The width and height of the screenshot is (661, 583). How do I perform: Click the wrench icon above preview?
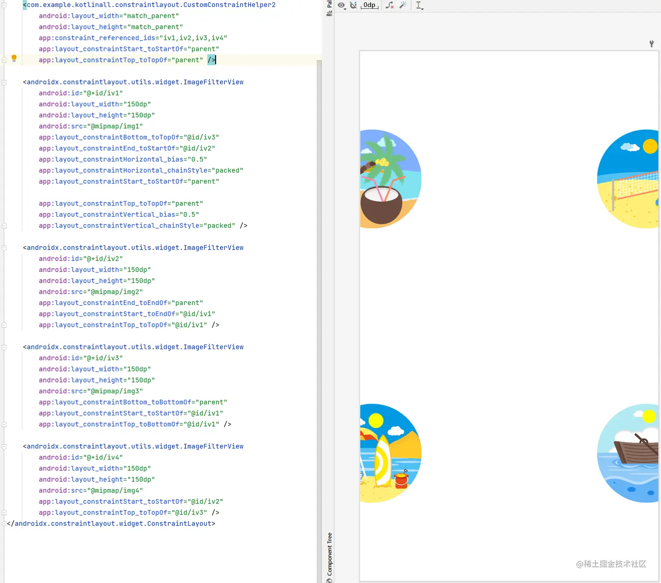651,44
